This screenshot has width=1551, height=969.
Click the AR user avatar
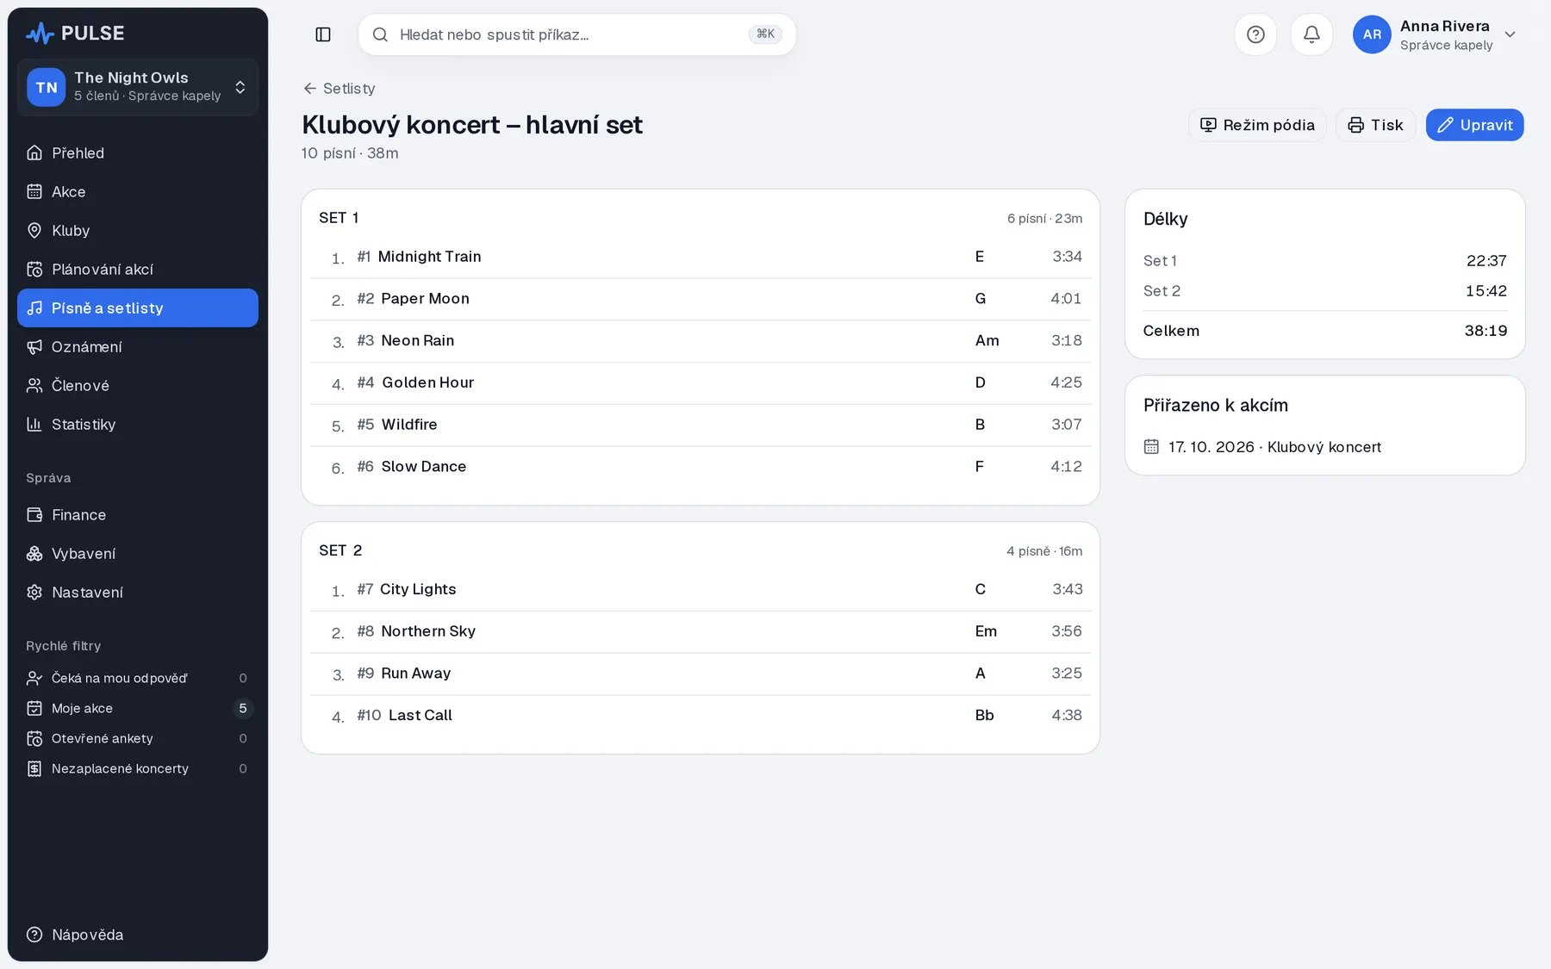[x=1372, y=34]
